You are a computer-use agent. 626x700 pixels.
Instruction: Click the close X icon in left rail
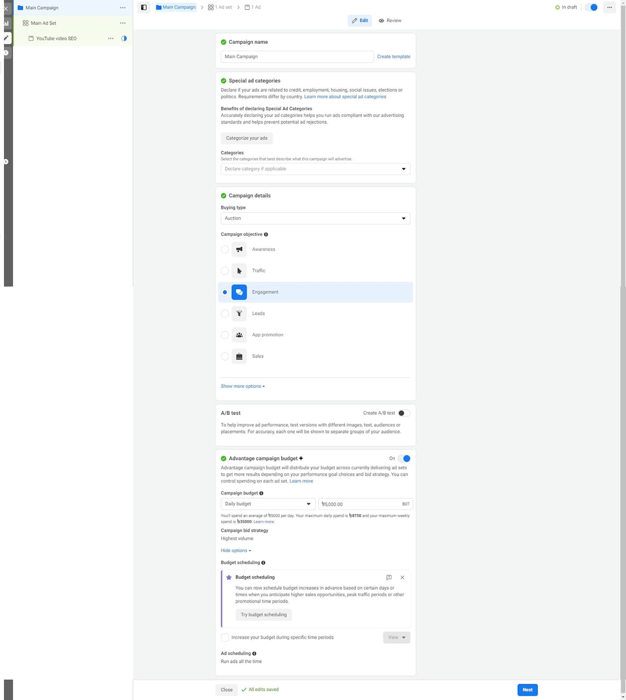6,8
